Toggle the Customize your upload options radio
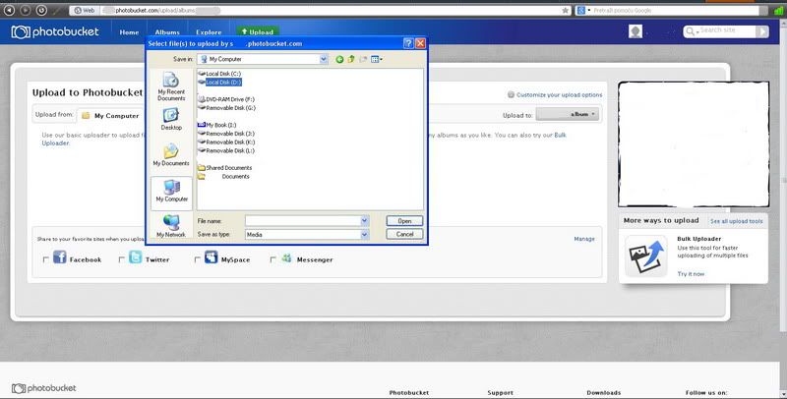This screenshot has width=787, height=399. tap(511, 94)
